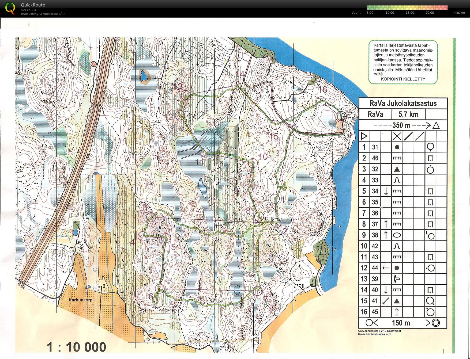Select control circle 3 on the map
Viewport: 470px width, 359px height.
(151, 217)
